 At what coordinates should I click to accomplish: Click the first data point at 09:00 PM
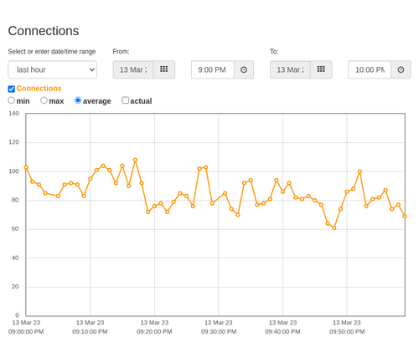[26, 167]
